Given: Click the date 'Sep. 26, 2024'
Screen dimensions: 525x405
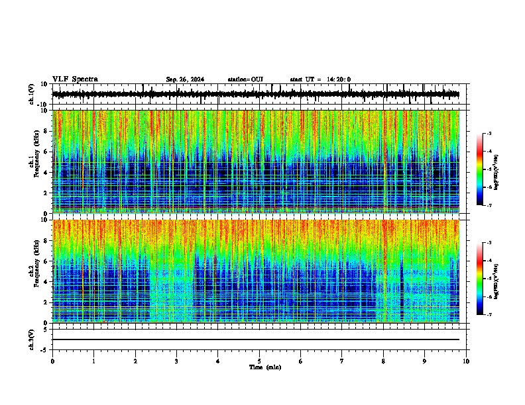Looking at the screenshot, I should [x=185, y=79].
